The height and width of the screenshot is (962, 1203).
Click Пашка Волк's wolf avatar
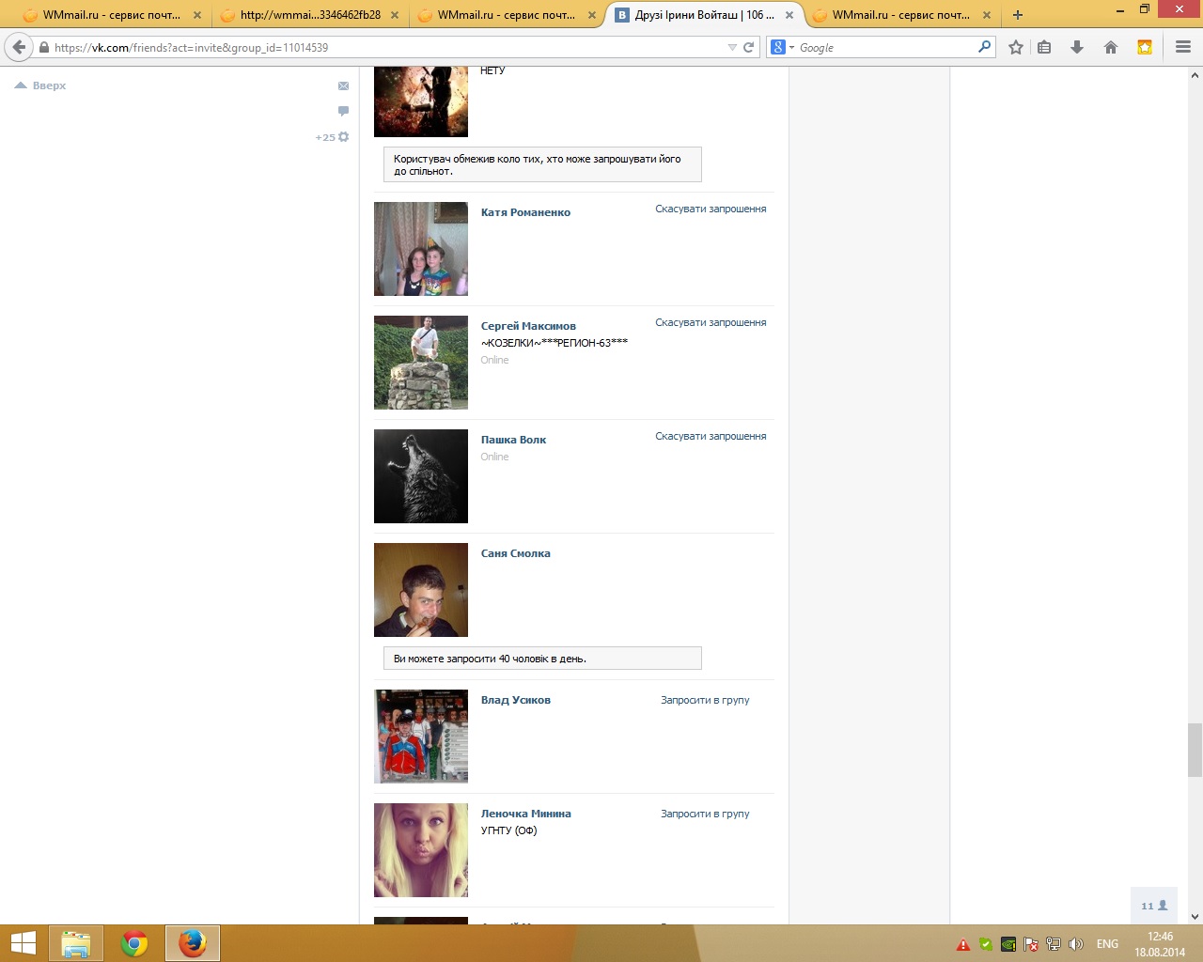tap(421, 476)
